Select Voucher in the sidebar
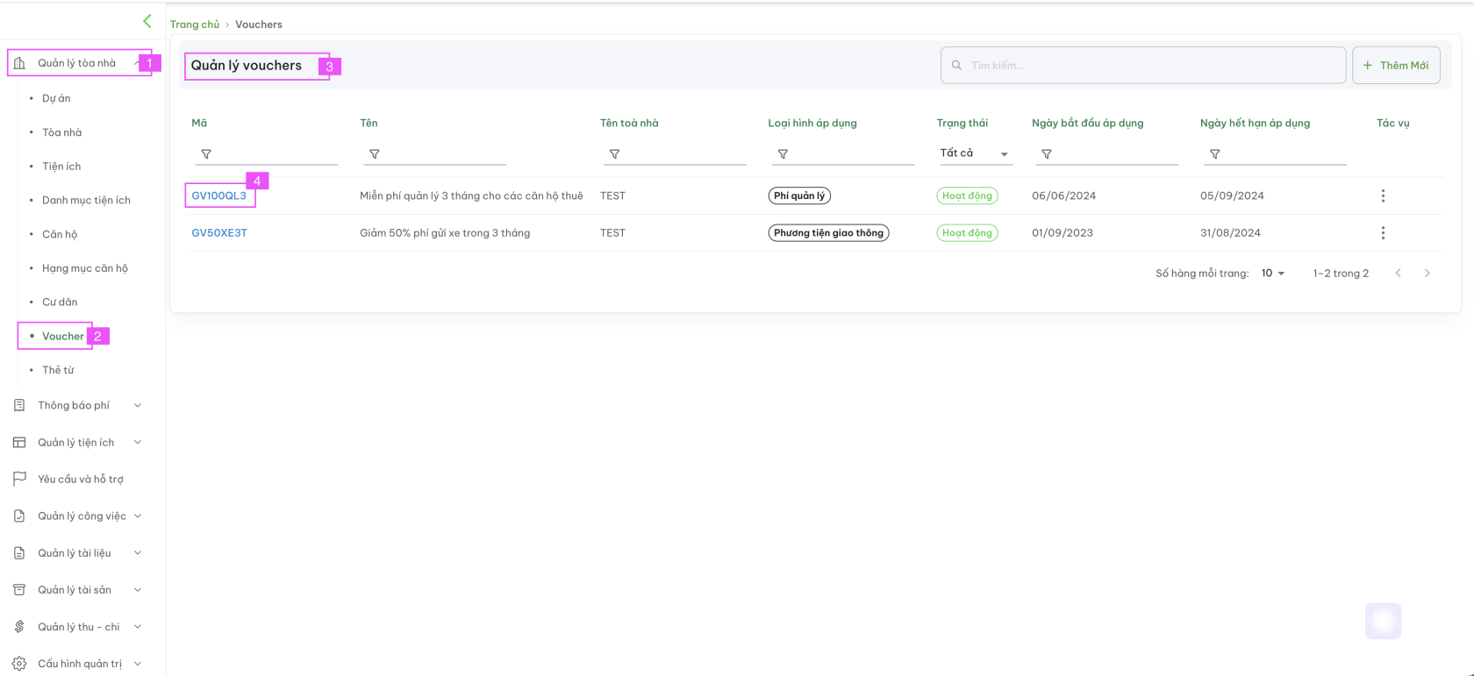 point(63,336)
